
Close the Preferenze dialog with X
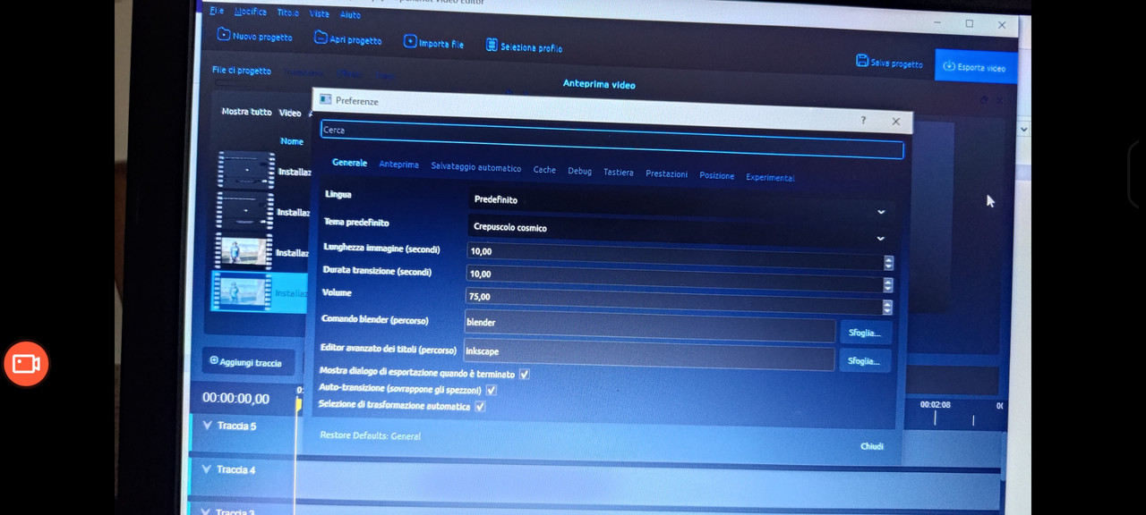(895, 122)
